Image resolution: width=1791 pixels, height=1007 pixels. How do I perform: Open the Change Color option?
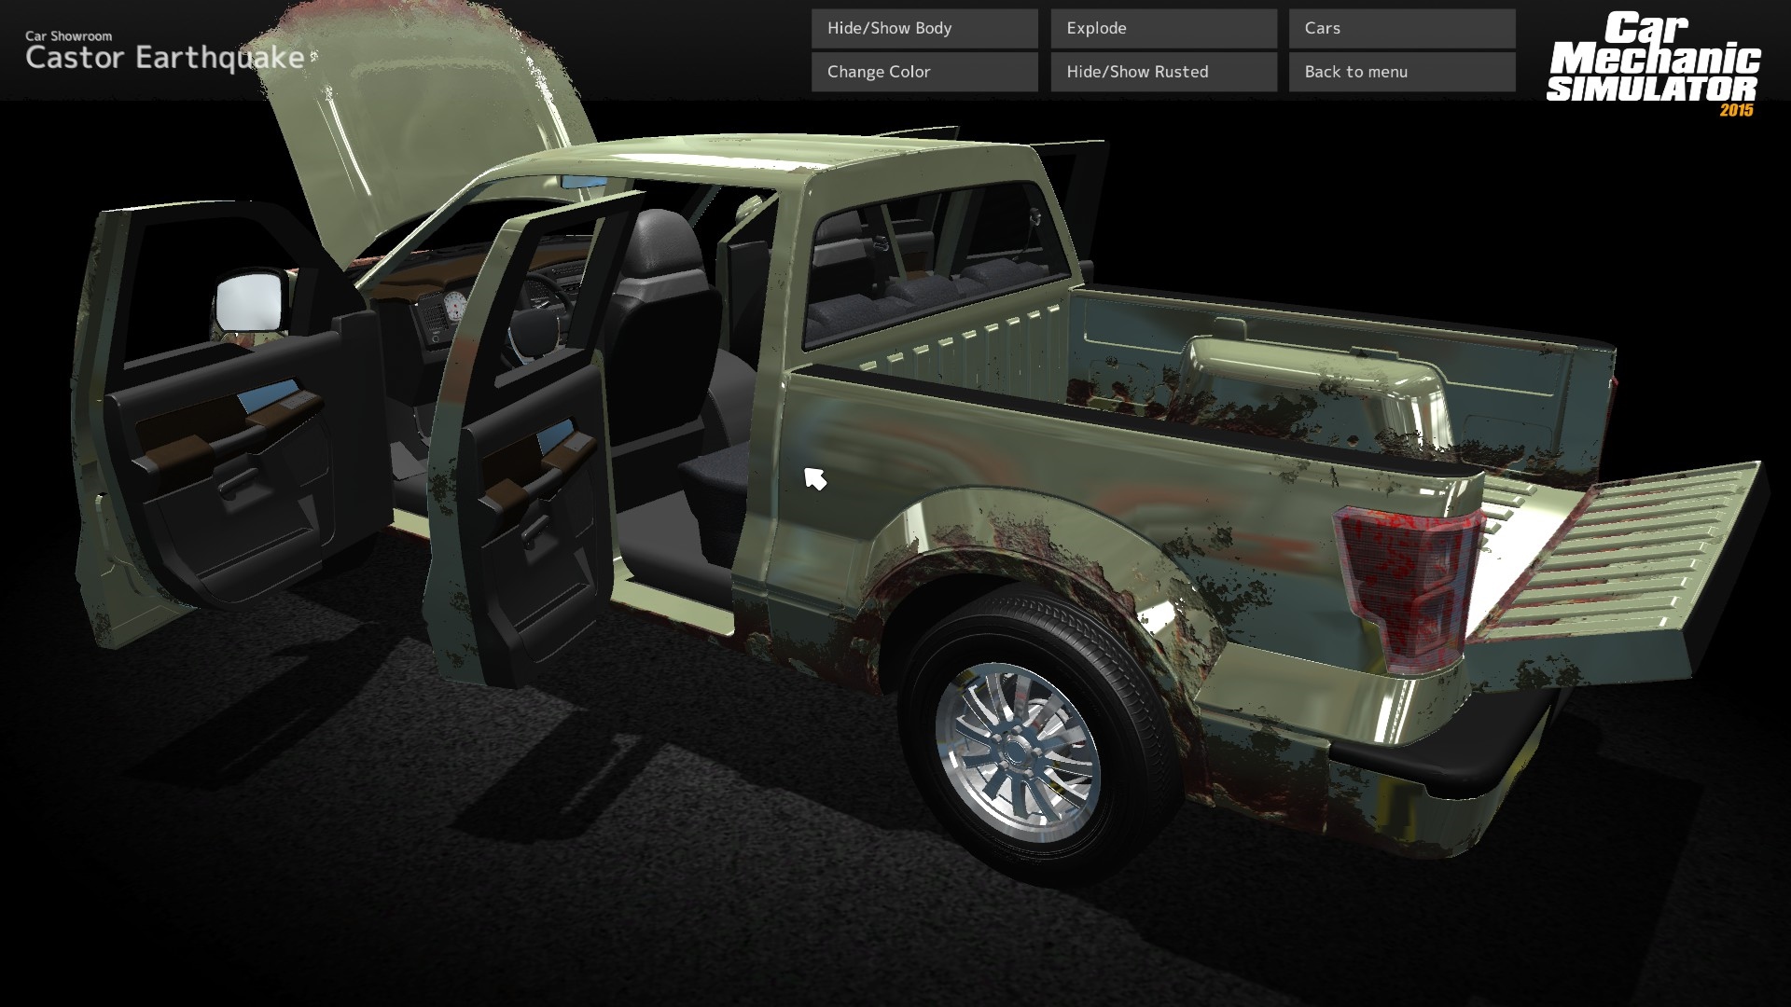point(923,71)
